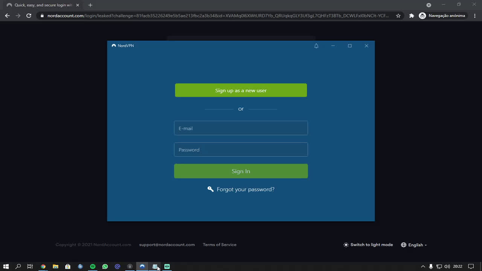Open Windows Start menu
482x271 pixels.
pyautogui.click(x=6, y=266)
